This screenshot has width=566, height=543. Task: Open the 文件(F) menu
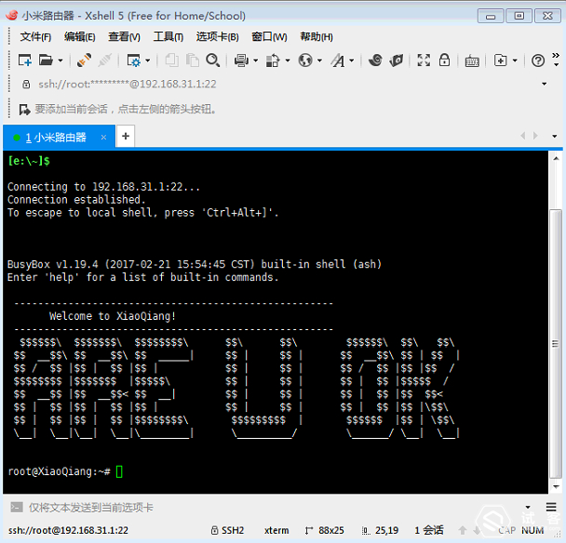35,36
